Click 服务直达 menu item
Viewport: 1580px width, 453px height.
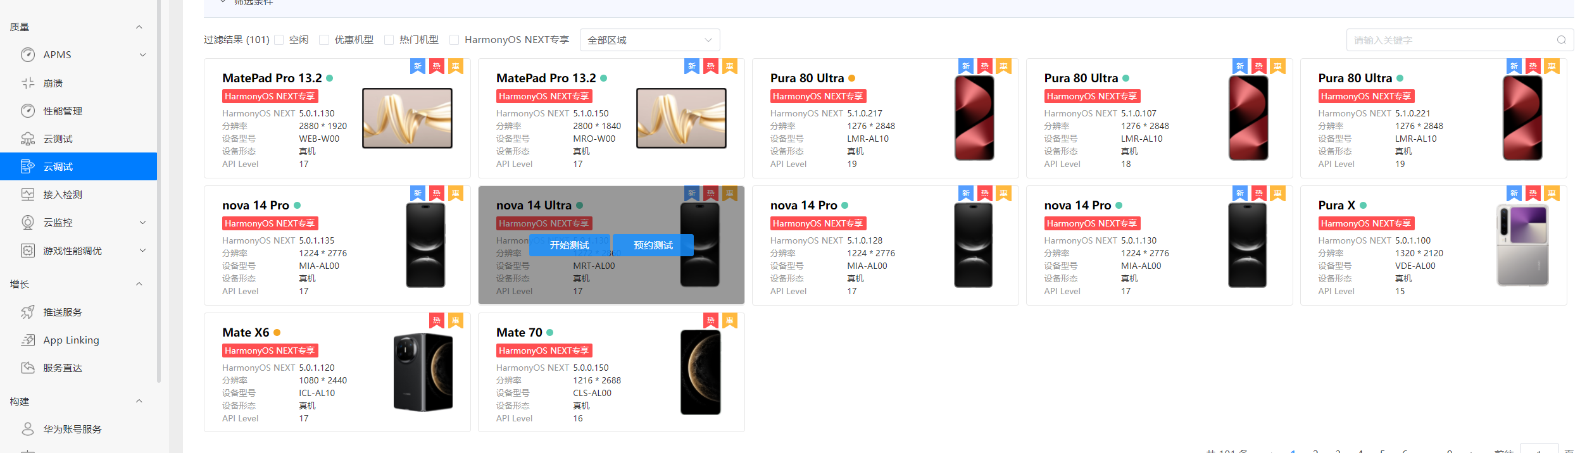pyautogui.click(x=78, y=368)
